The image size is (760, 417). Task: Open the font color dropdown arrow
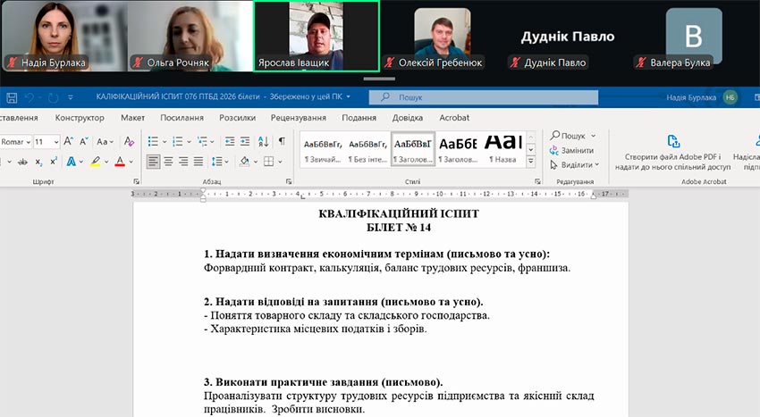click(131, 162)
